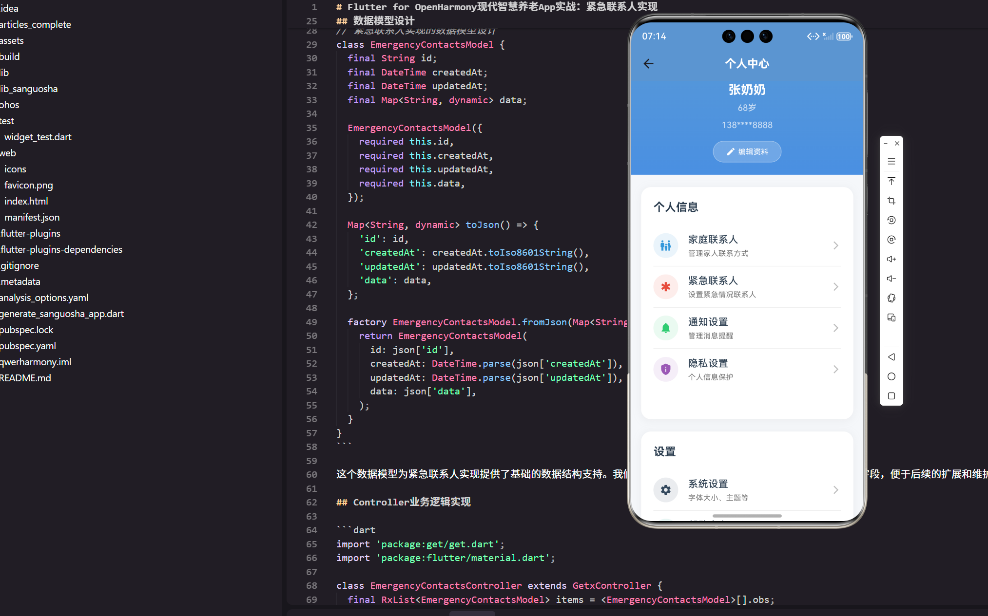The height and width of the screenshot is (616, 988).
Task: Tap the user name 张奶奶
Action: 747,90
